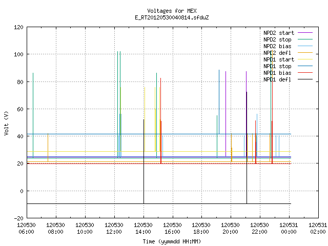
Task: Select the "NPD2 defl" legend label
Action: (x=277, y=53)
